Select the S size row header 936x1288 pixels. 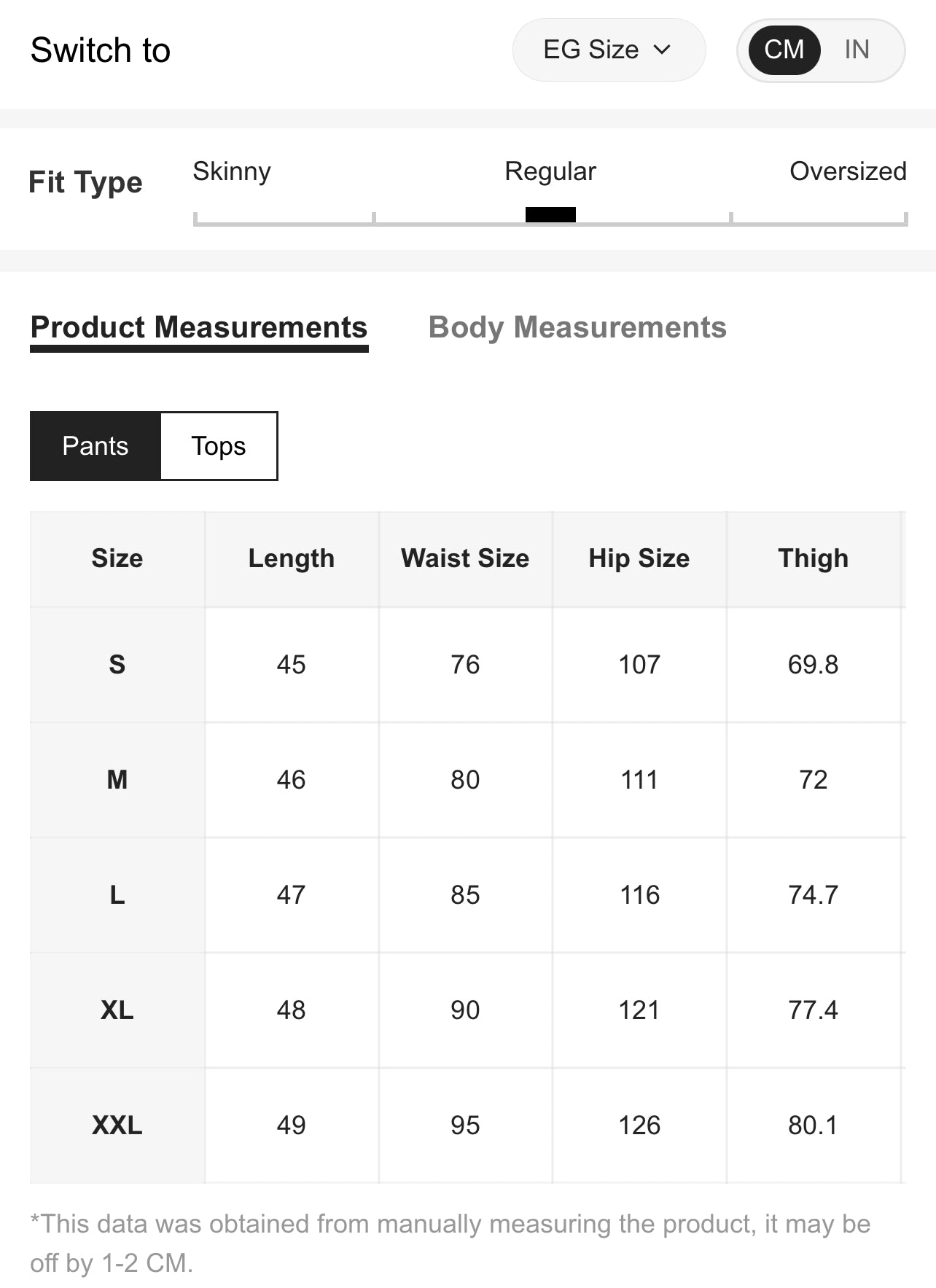117,665
